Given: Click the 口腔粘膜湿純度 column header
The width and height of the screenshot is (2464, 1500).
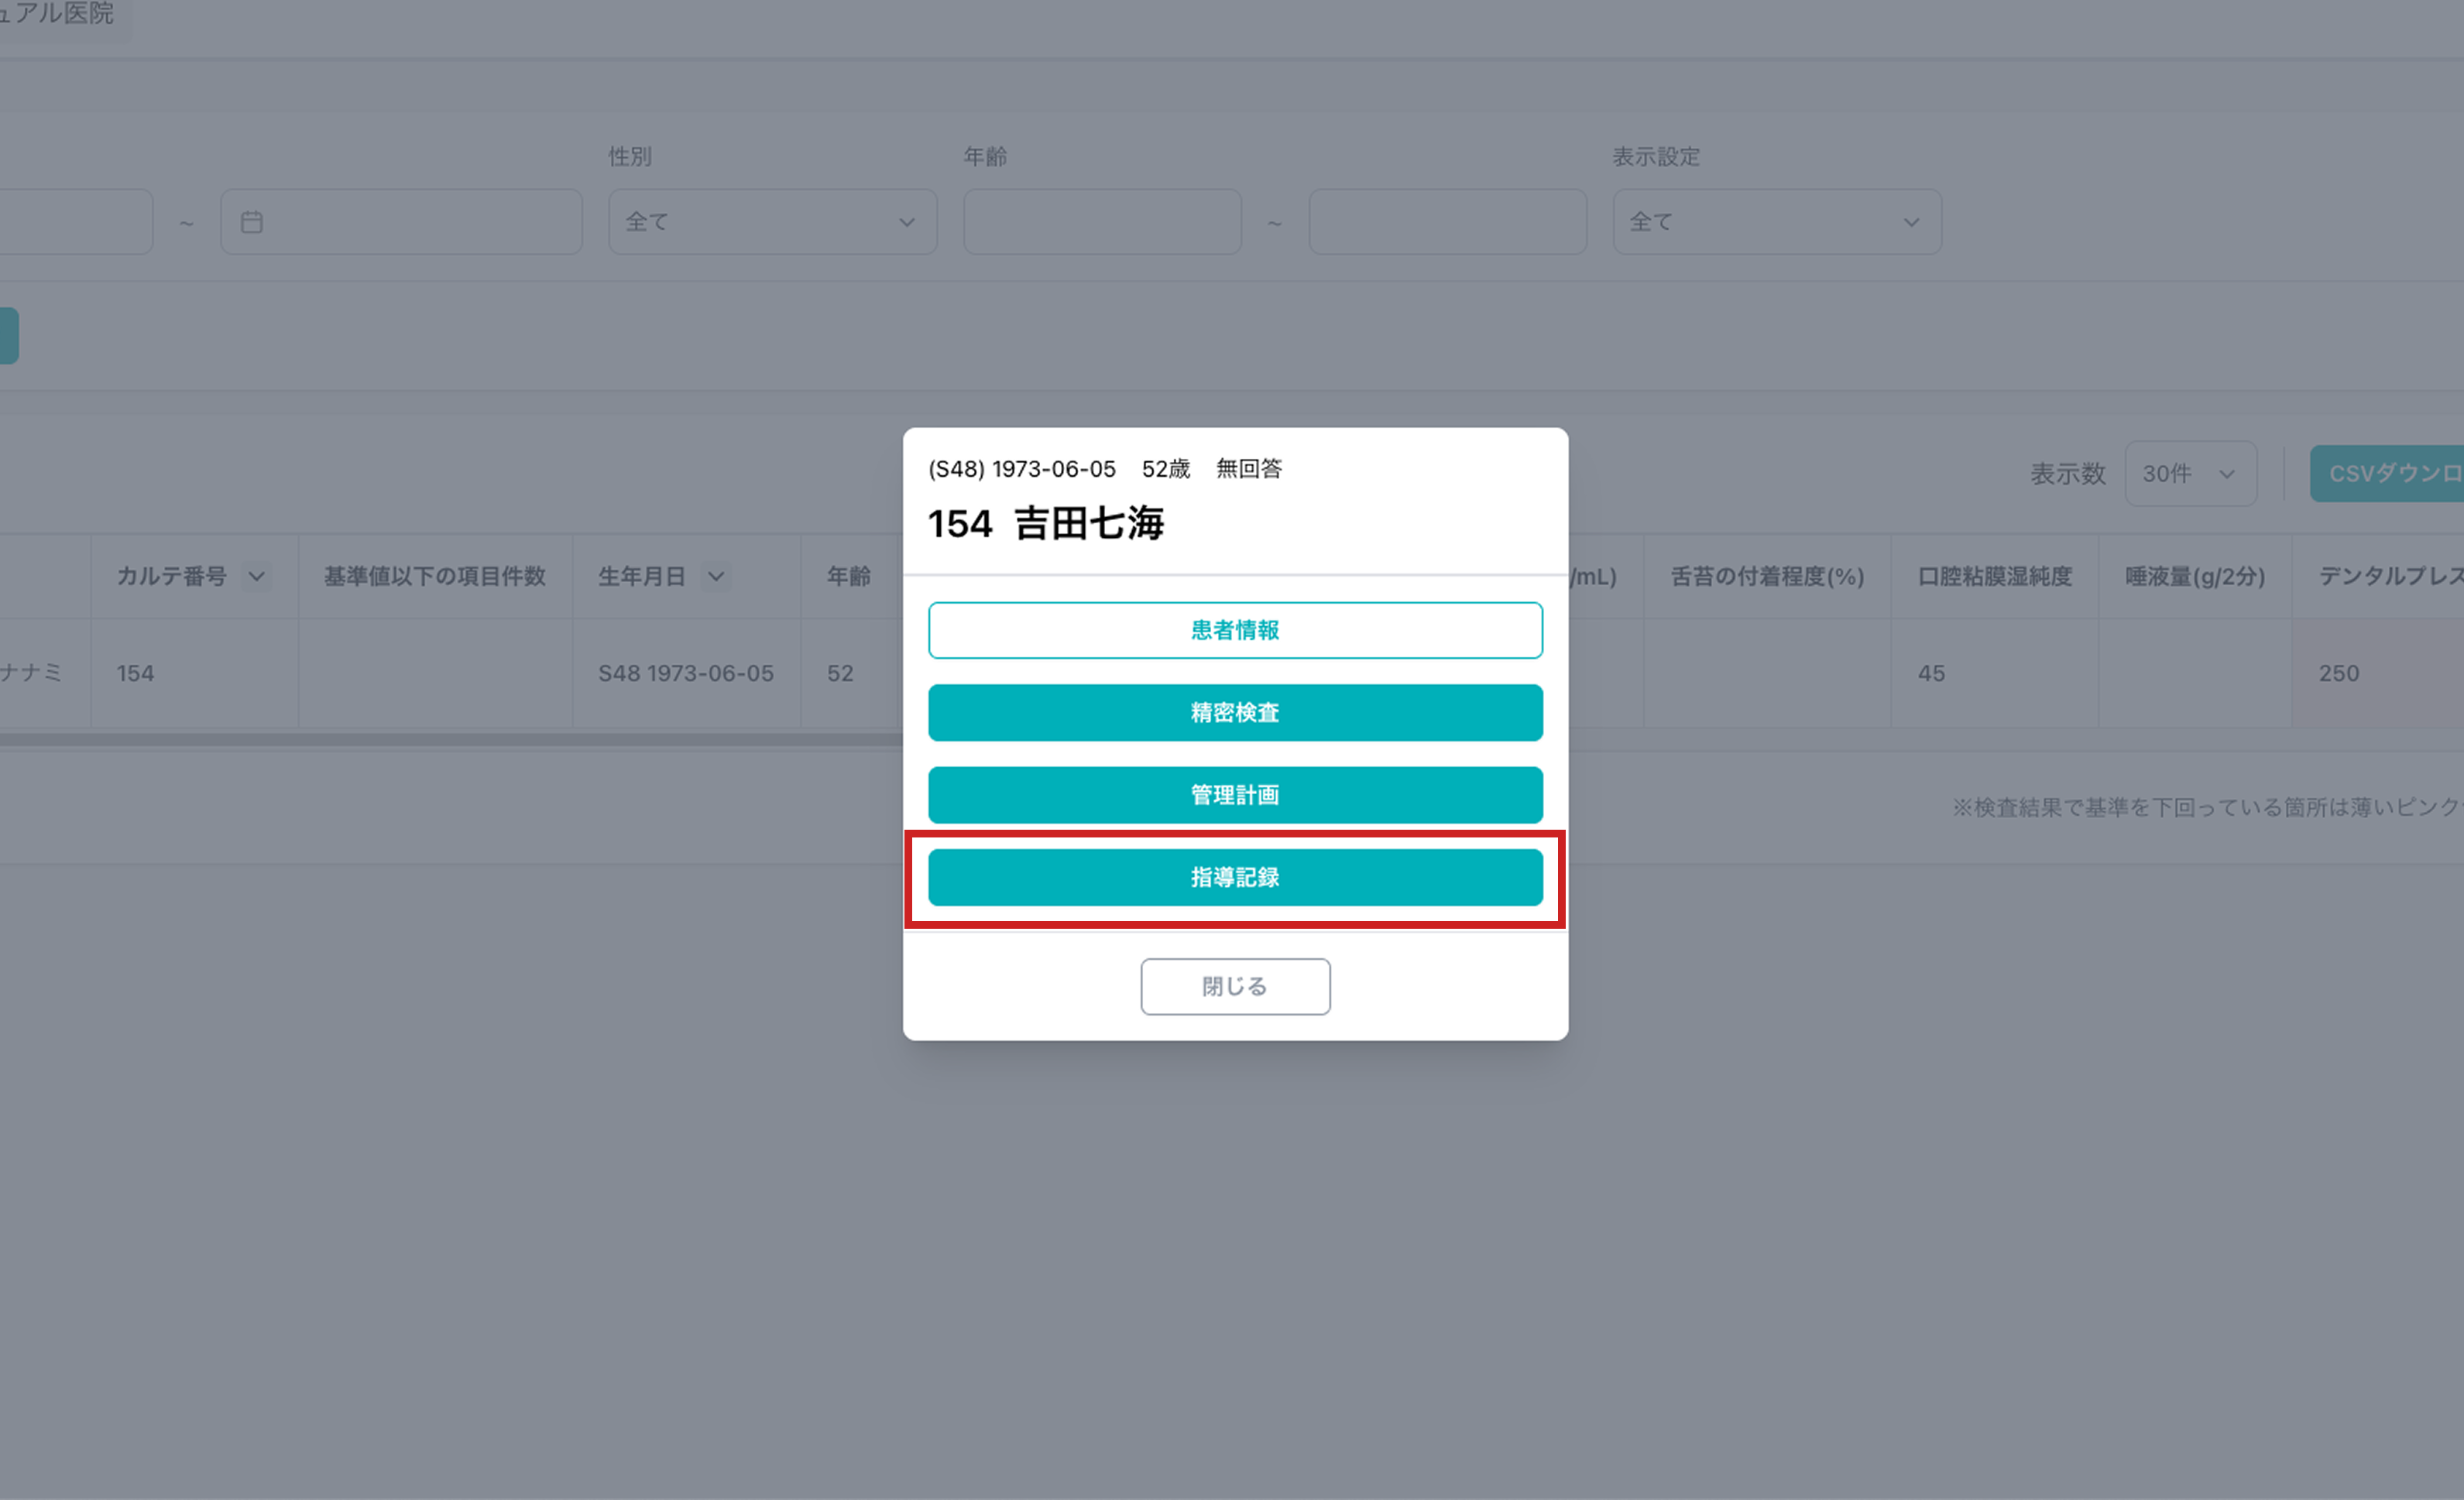Looking at the screenshot, I should [1995, 577].
